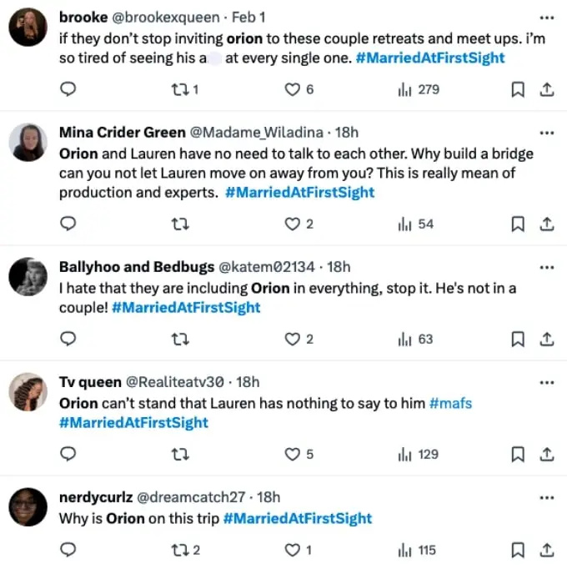Open more options on Mina Crider Green's tweet

(x=547, y=133)
